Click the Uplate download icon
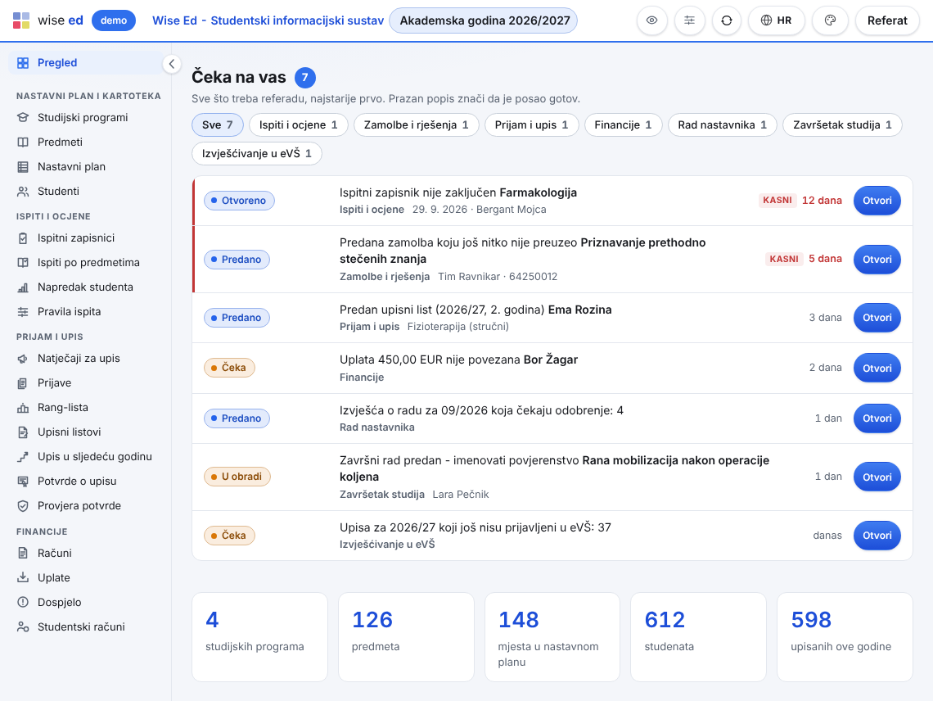Image resolution: width=933 pixels, height=701 pixels. tap(23, 577)
